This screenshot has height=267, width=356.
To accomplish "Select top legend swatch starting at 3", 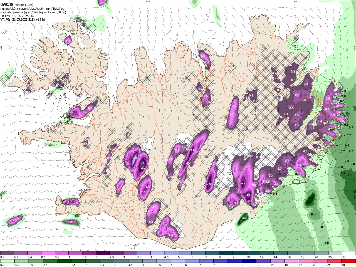I will tap(130, 253).
